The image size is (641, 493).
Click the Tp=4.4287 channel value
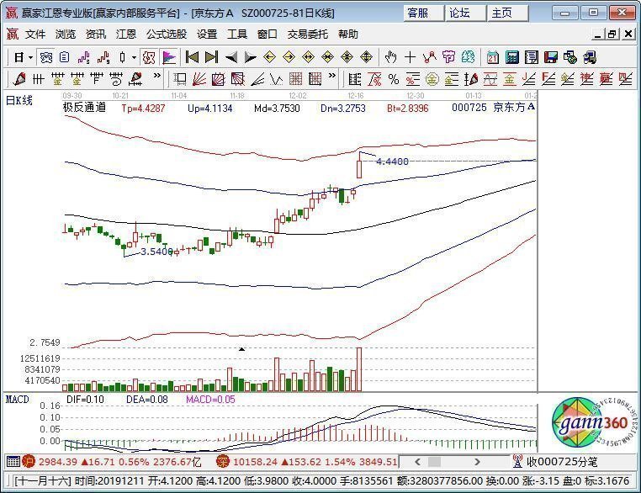pos(143,109)
